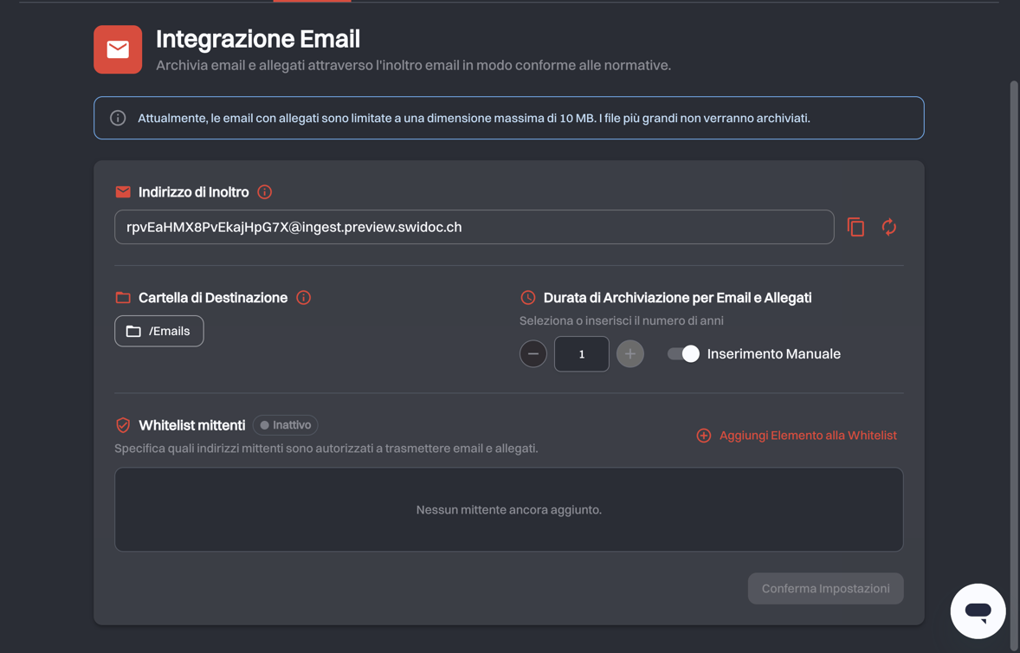This screenshot has width=1020, height=653.
Task: Decrease archiving years with minus button
Action: [x=533, y=354]
